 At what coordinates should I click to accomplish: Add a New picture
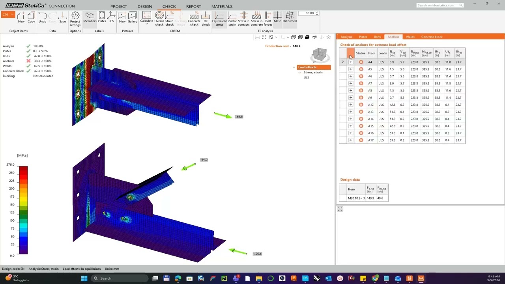tap(122, 18)
